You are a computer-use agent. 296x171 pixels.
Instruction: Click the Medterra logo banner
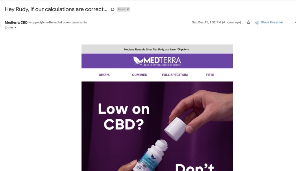tap(157, 61)
